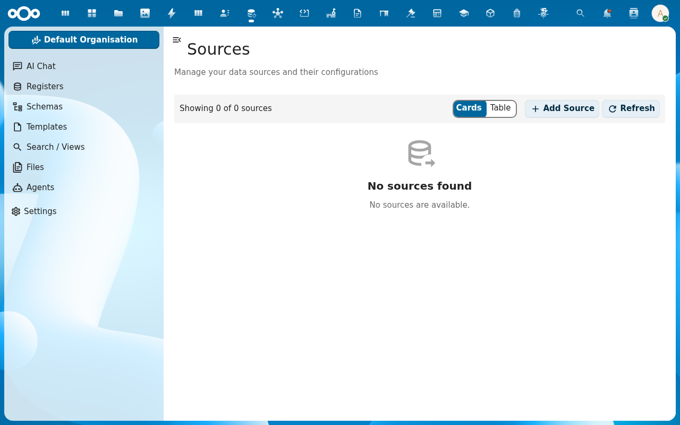Click the 'No sources found' heading
This screenshot has height=425, width=680.
pyautogui.click(x=420, y=186)
